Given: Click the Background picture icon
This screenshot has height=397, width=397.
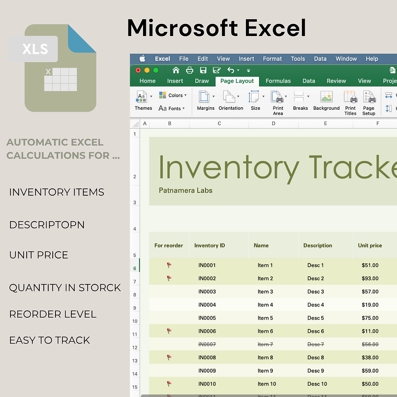Looking at the screenshot, I should pyautogui.click(x=327, y=96).
